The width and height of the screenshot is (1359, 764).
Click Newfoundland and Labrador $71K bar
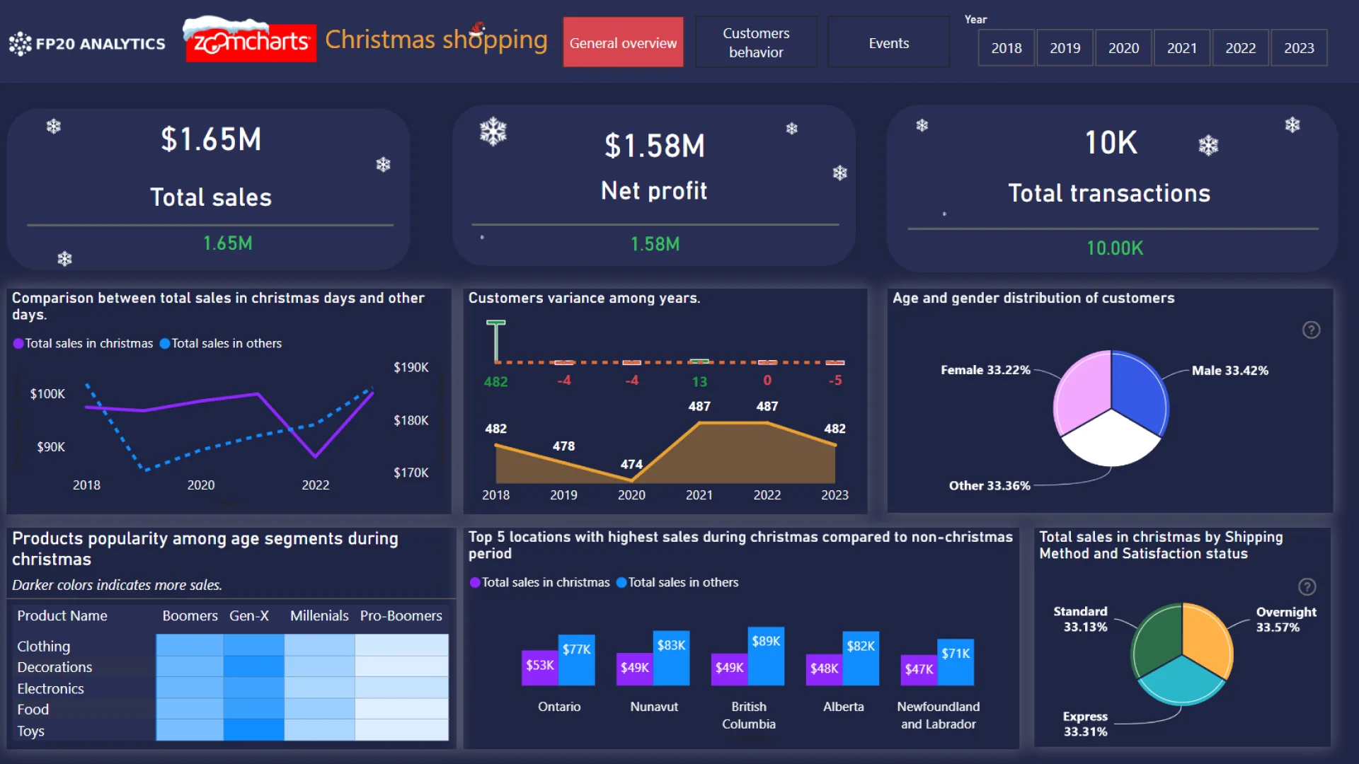tap(956, 662)
